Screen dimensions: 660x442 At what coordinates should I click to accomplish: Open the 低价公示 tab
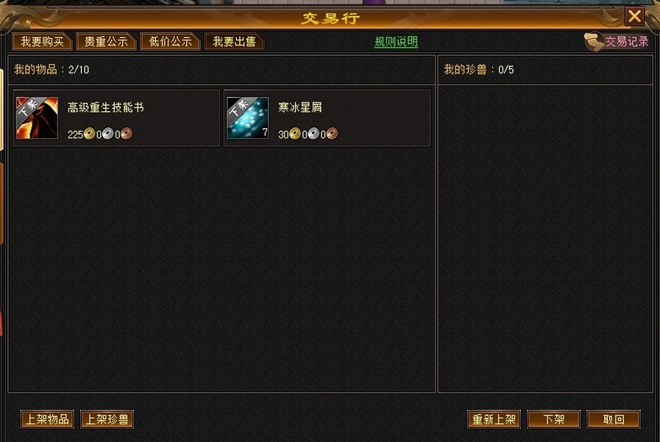click(x=170, y=42)
